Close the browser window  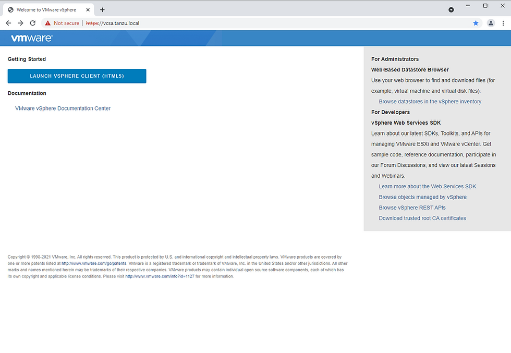tap(503, 6)
